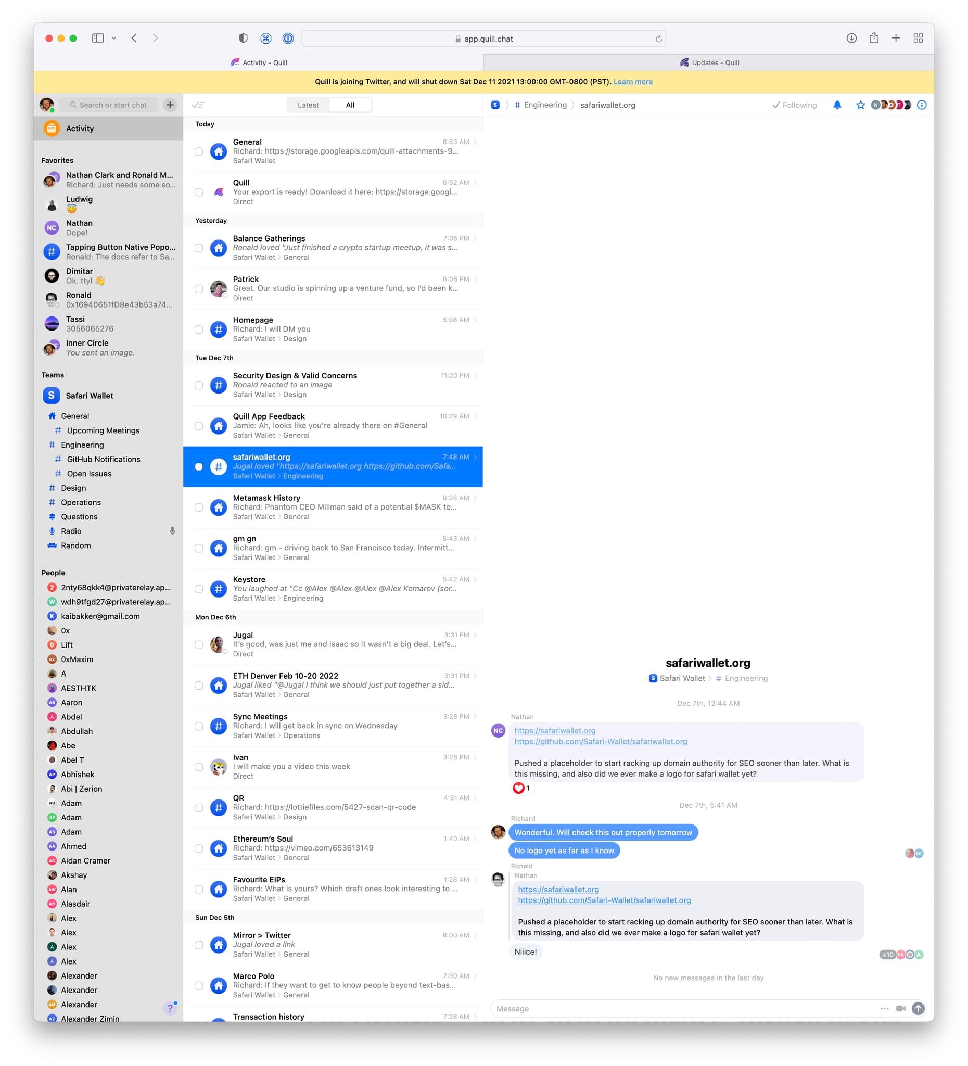Open the Safari Wallet team
The height and width of the screenshot is (1066, 968).
click(108, 396)
